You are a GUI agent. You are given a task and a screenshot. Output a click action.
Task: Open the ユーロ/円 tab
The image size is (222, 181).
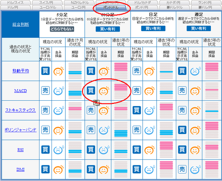(79, 8)
